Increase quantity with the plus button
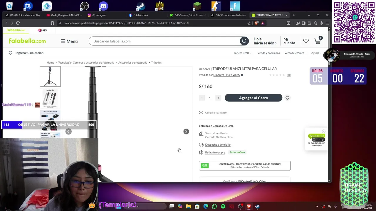 coord(218,98)
